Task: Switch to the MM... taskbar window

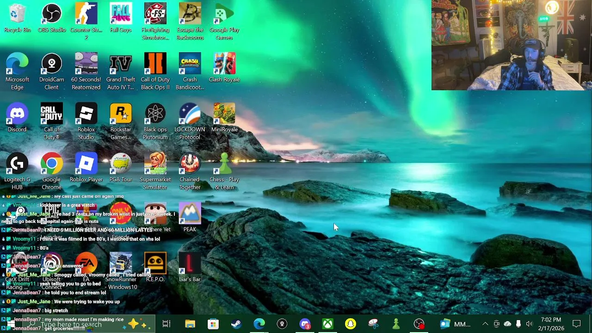Action: (455, 324)
